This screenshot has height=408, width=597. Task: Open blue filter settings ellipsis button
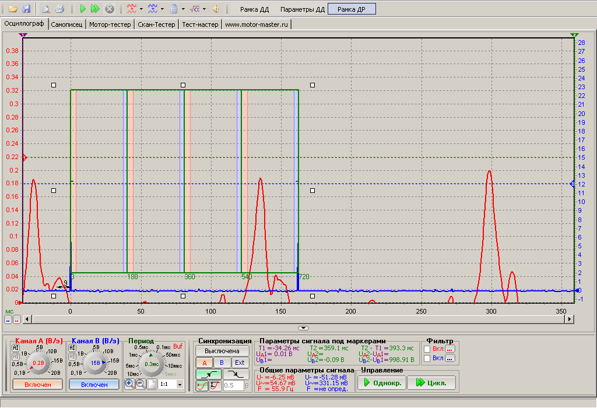(x=450, y=358)
